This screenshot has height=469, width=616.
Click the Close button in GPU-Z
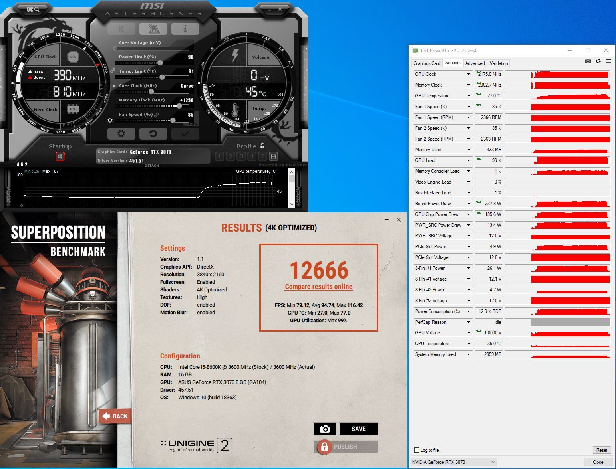click(x=598, y=462)
